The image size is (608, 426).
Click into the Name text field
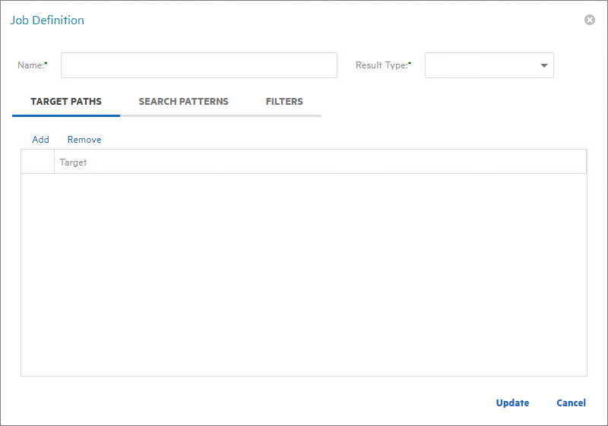(x=198, y=65)
